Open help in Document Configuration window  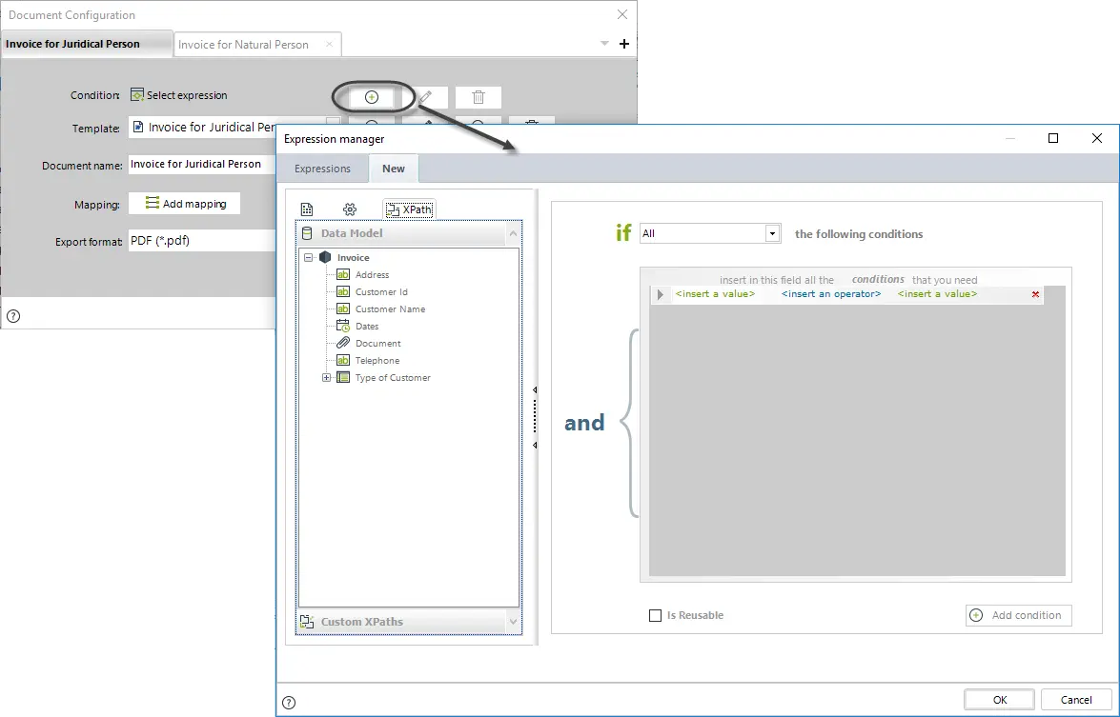tap(13, 316)
